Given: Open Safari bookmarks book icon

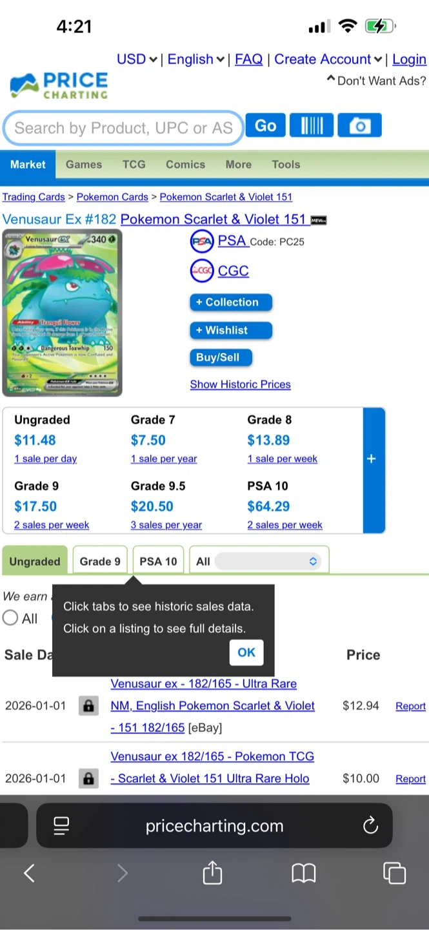Looking at the screenshot, I should 303,874.
